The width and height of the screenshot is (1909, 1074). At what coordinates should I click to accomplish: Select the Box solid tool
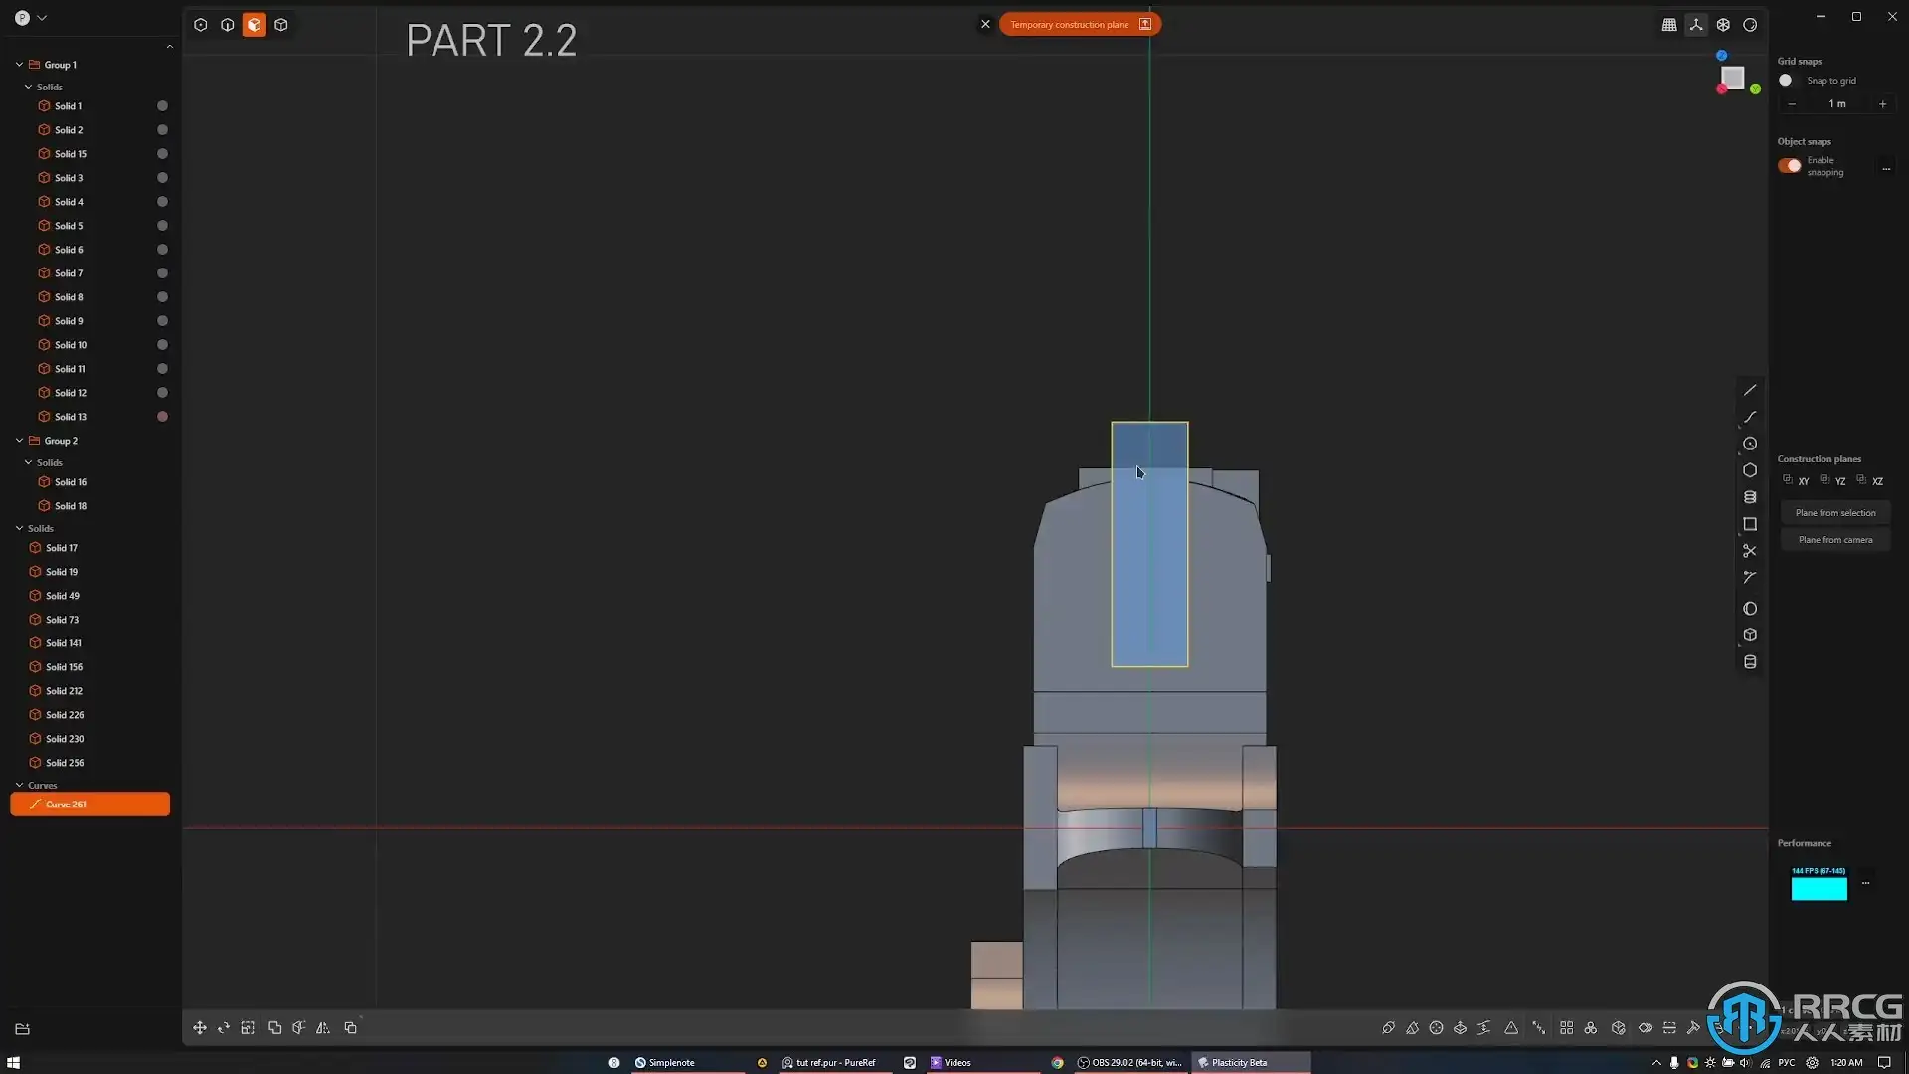[1750, 635]
